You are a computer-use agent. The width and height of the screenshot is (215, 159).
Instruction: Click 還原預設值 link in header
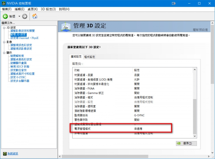(x=200, y=30)
